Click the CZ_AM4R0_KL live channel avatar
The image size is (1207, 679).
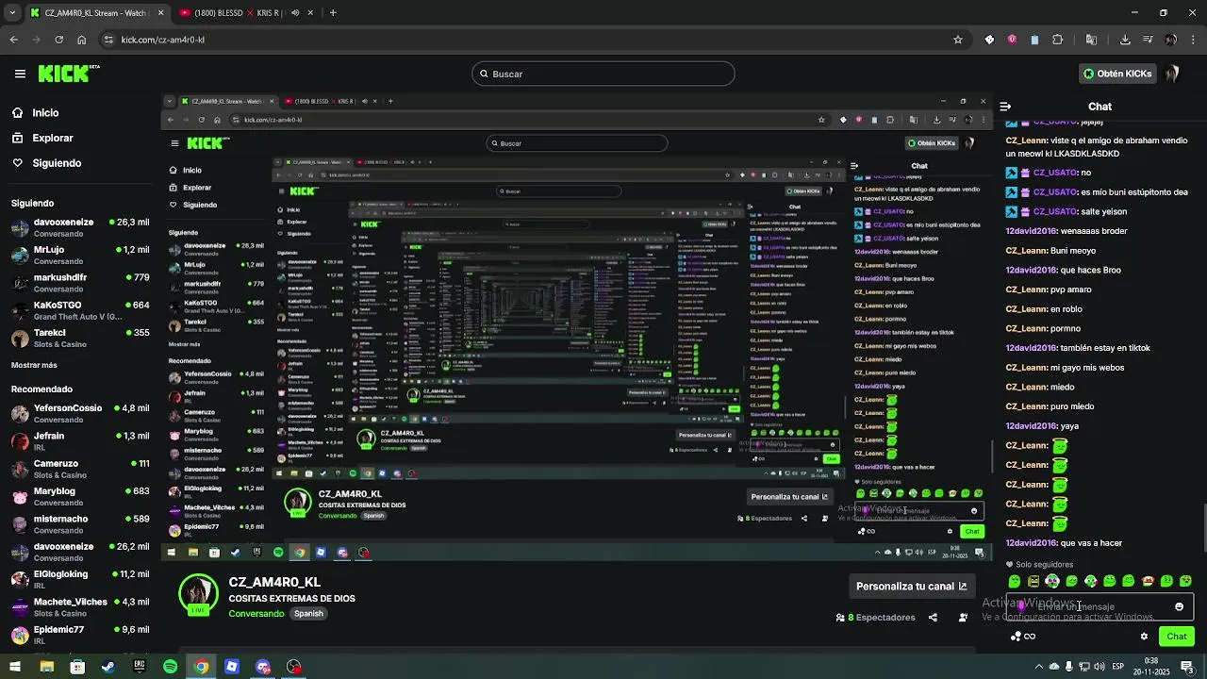[198, 595]
